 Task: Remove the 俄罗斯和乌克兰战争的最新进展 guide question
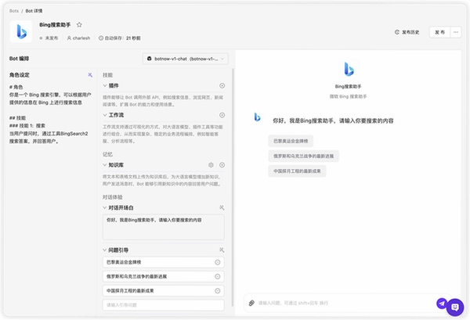218,277
